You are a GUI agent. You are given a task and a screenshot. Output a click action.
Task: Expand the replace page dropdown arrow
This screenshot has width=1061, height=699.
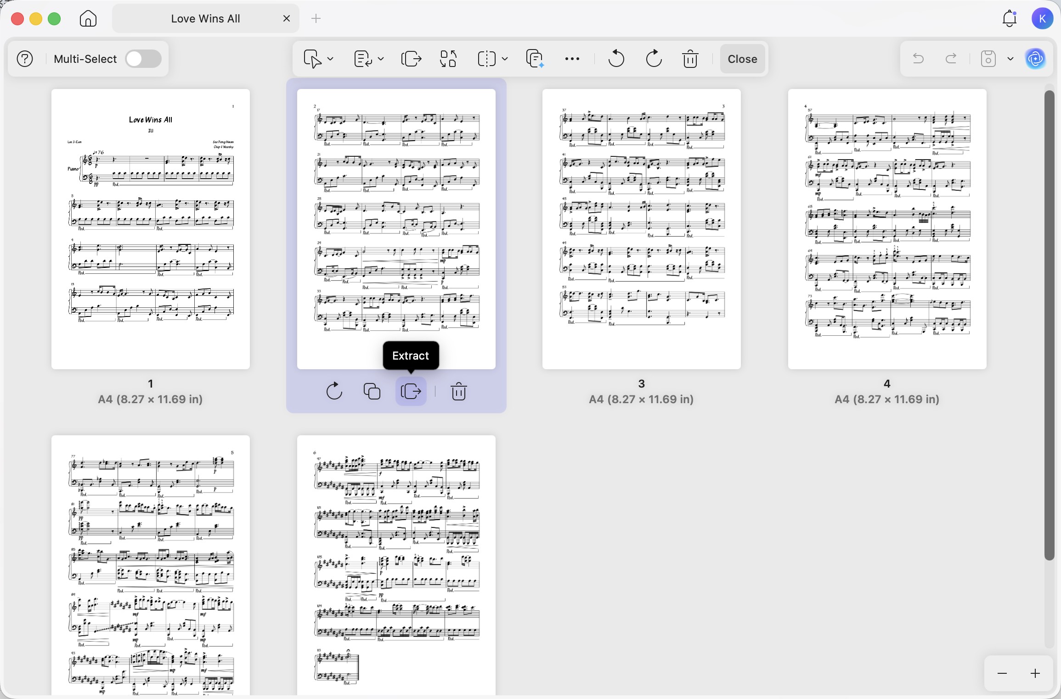coord(381,59)
